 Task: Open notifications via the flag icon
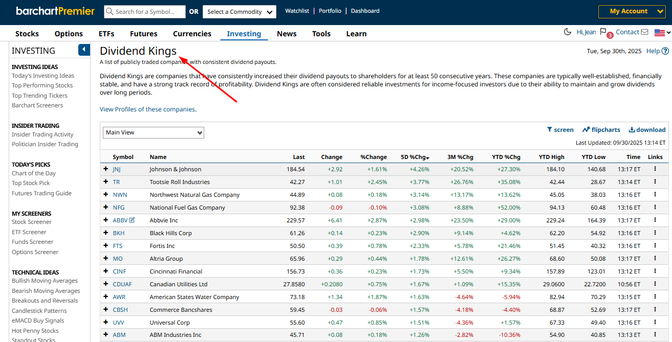pos(604,31)
